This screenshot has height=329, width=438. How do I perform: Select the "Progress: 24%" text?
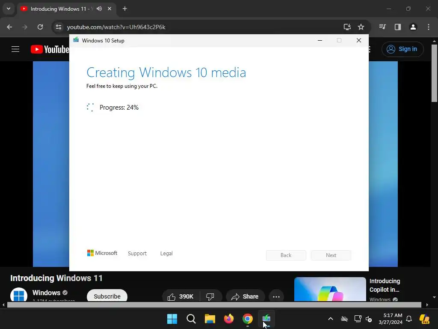(119, 108)
